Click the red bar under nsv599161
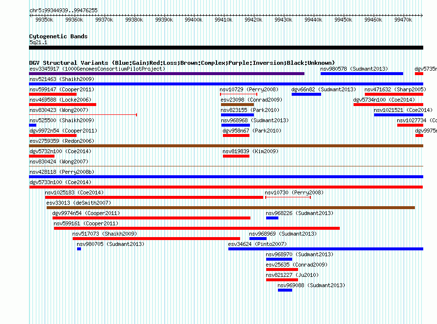This screenshot has width=437, height=324. pos(197,228)
